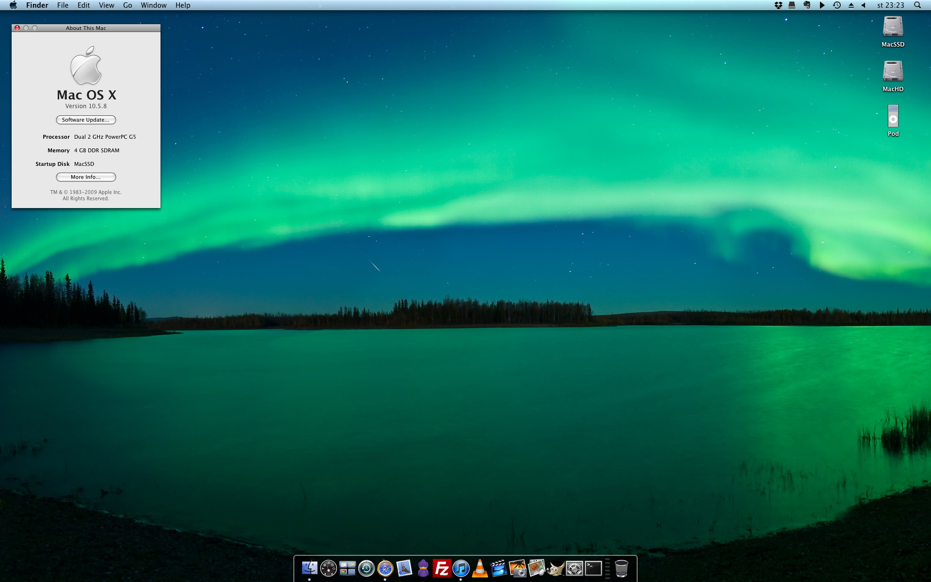This screenshot has height=582, width=931.
Task: Open Safari browser in the Dock
Action: (385, 568)
